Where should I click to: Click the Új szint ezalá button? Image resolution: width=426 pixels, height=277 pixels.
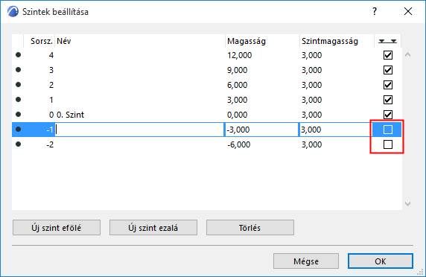153,228
